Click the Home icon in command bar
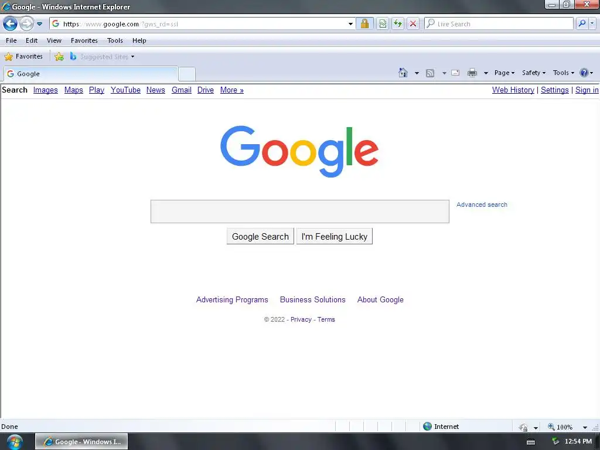Image resolution: width=600 pixels, height=450 pixels. 403,72
